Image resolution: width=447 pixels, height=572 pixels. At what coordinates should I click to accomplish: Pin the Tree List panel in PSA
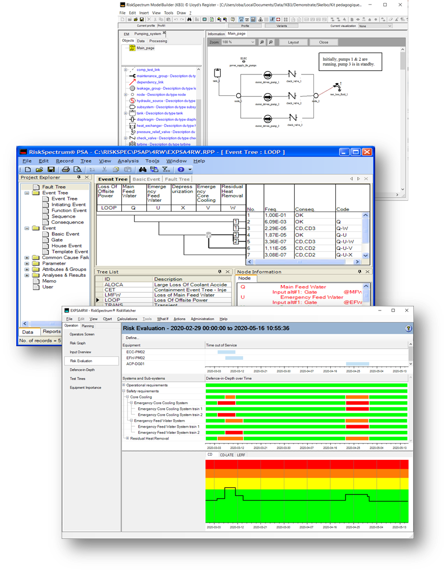coord(220,272)
